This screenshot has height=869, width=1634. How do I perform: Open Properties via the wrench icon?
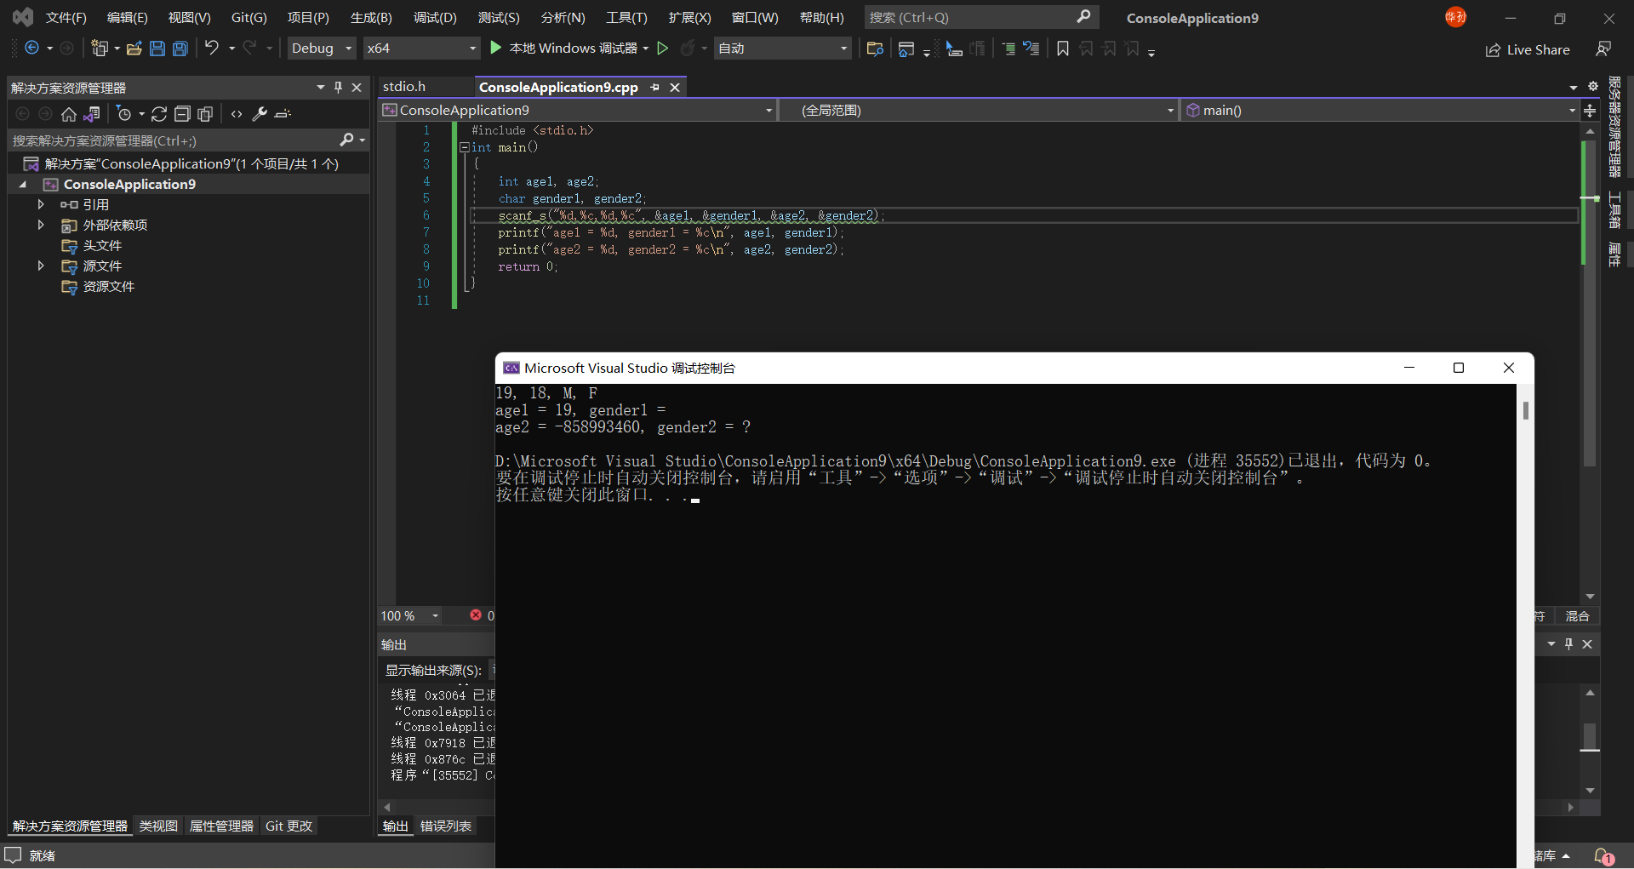point(260,114)
